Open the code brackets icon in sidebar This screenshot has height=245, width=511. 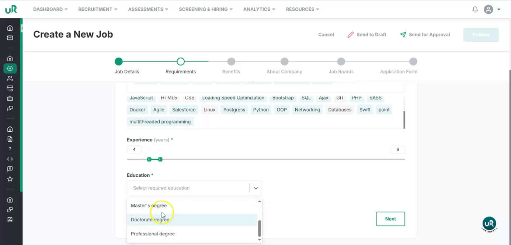click(x=10, y=159)
